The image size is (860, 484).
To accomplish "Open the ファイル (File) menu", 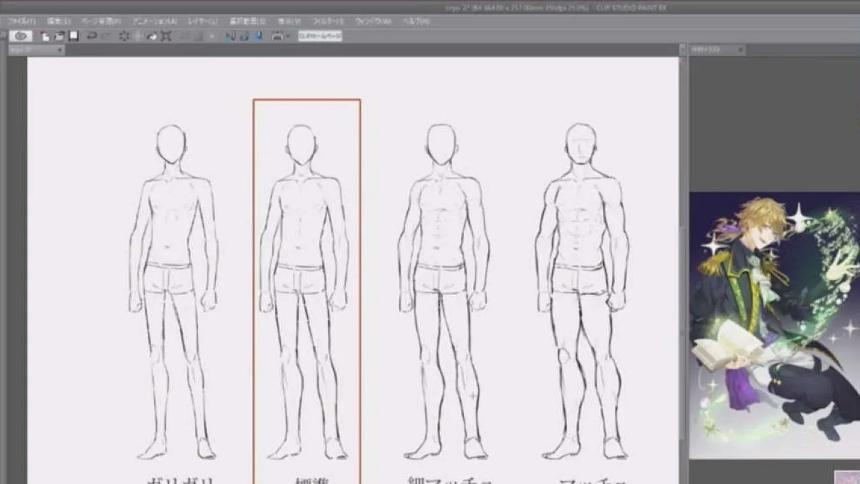I will (x=21, y=21).
